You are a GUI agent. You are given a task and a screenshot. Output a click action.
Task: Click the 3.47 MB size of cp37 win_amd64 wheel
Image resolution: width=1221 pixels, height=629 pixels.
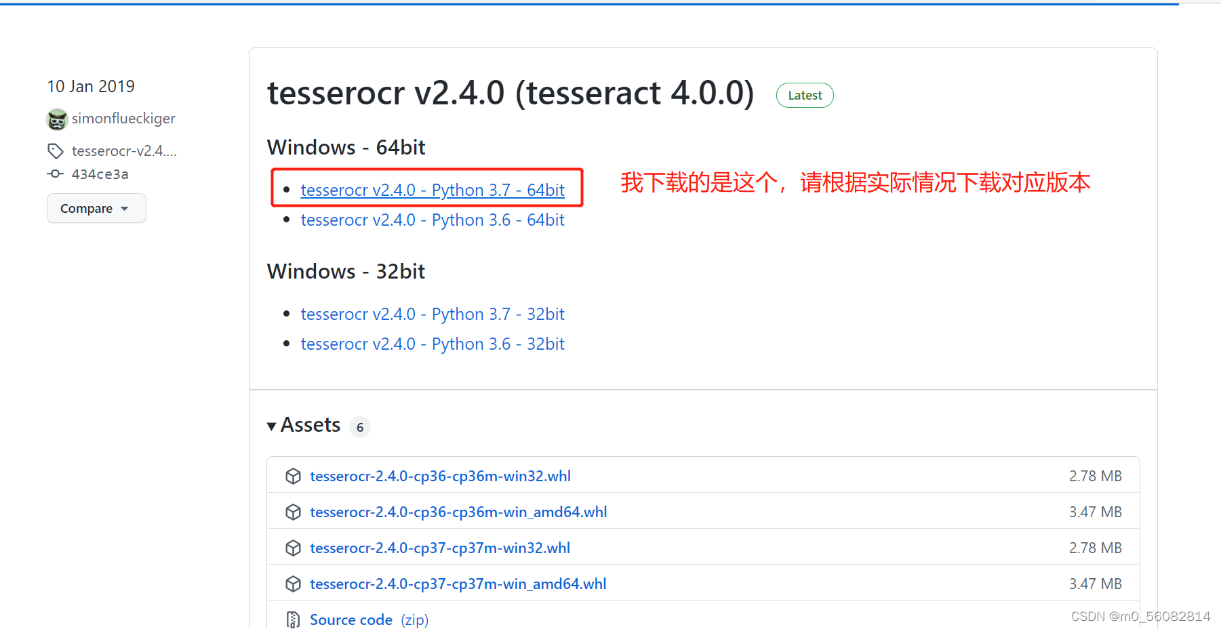[x=1096, y=584]
